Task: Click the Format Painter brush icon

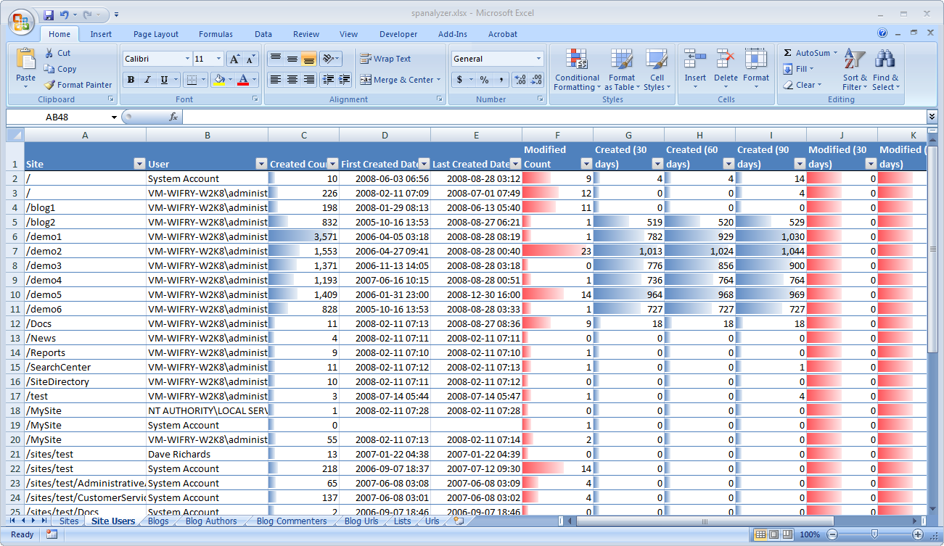Action: (x=49, y=85)
